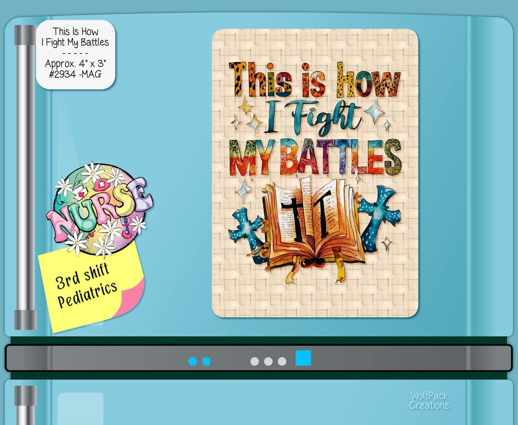Viewport: 518px width, 425px height.
Task: Click the blue square on the fridge panel
Action: tap(303, 358)
